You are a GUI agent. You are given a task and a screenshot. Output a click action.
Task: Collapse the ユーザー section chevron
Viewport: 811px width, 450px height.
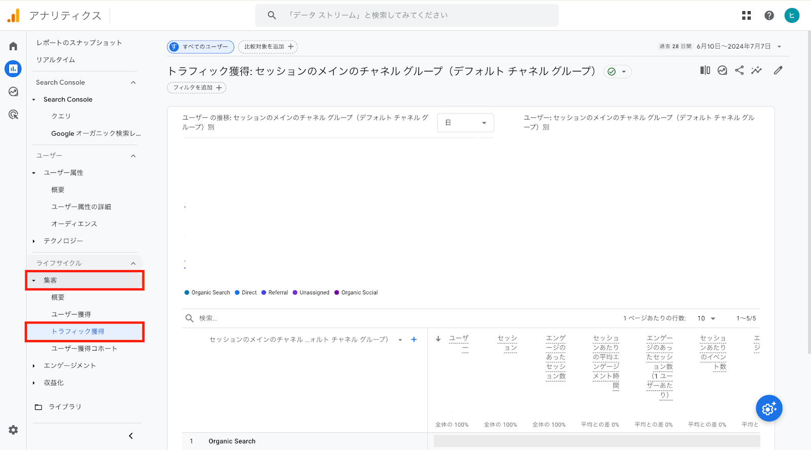[133, 156]
